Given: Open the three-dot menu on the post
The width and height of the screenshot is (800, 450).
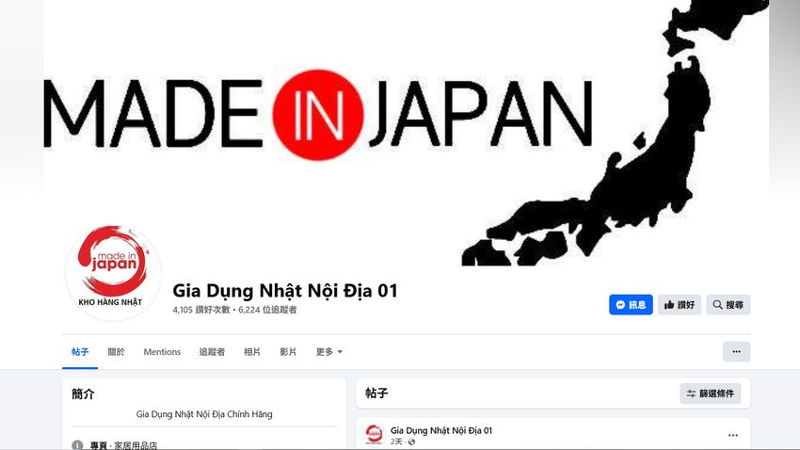Looking at the screenshot, I should click(732, 435).
